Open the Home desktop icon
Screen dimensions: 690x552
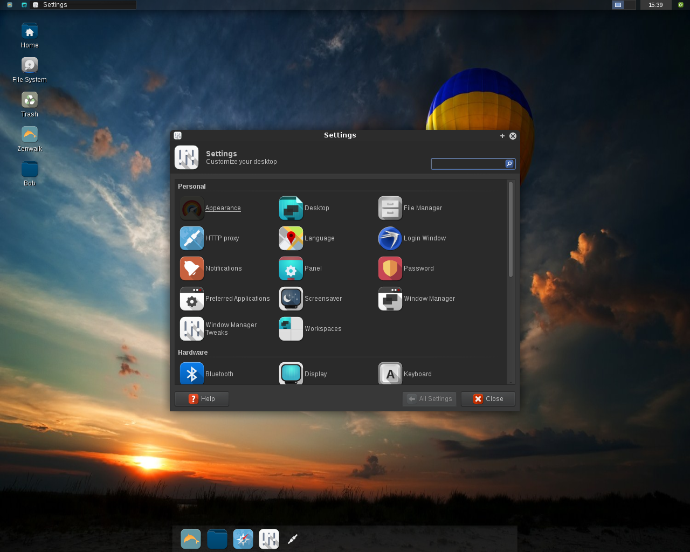click(x=30, y=31)
